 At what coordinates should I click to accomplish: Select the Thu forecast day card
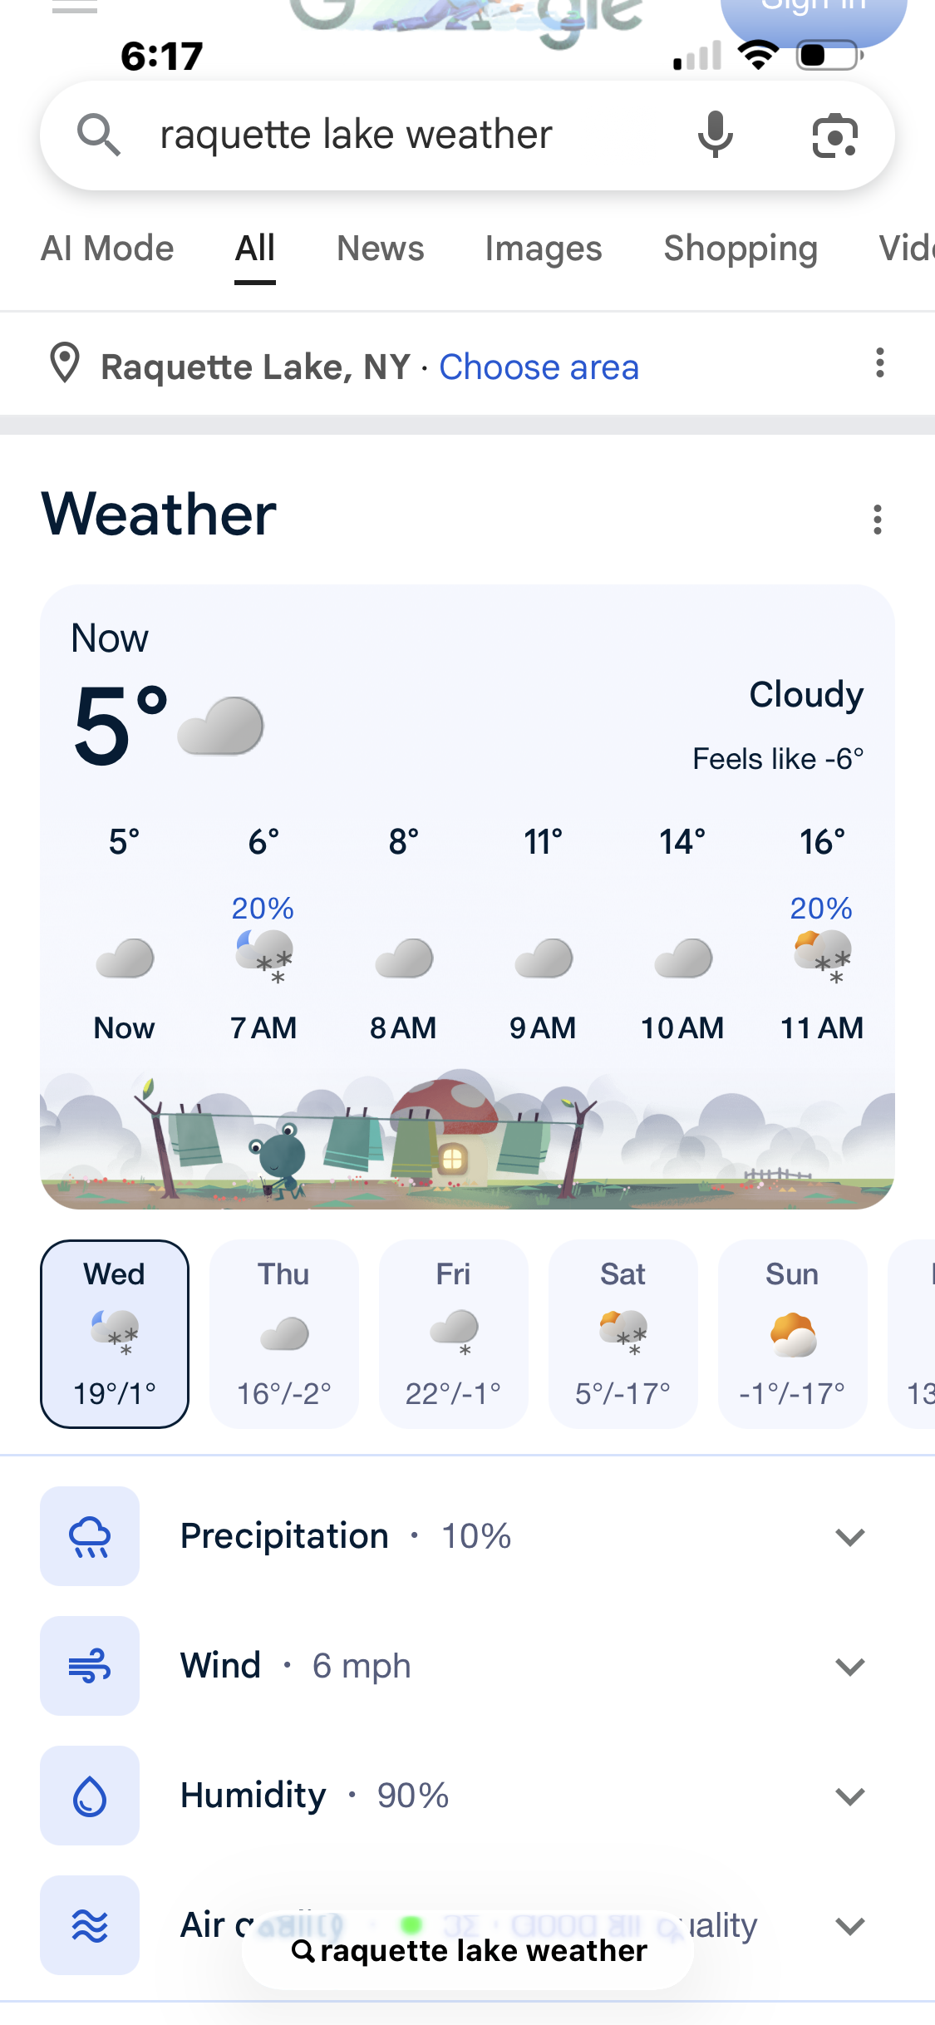pos(284,1334)
